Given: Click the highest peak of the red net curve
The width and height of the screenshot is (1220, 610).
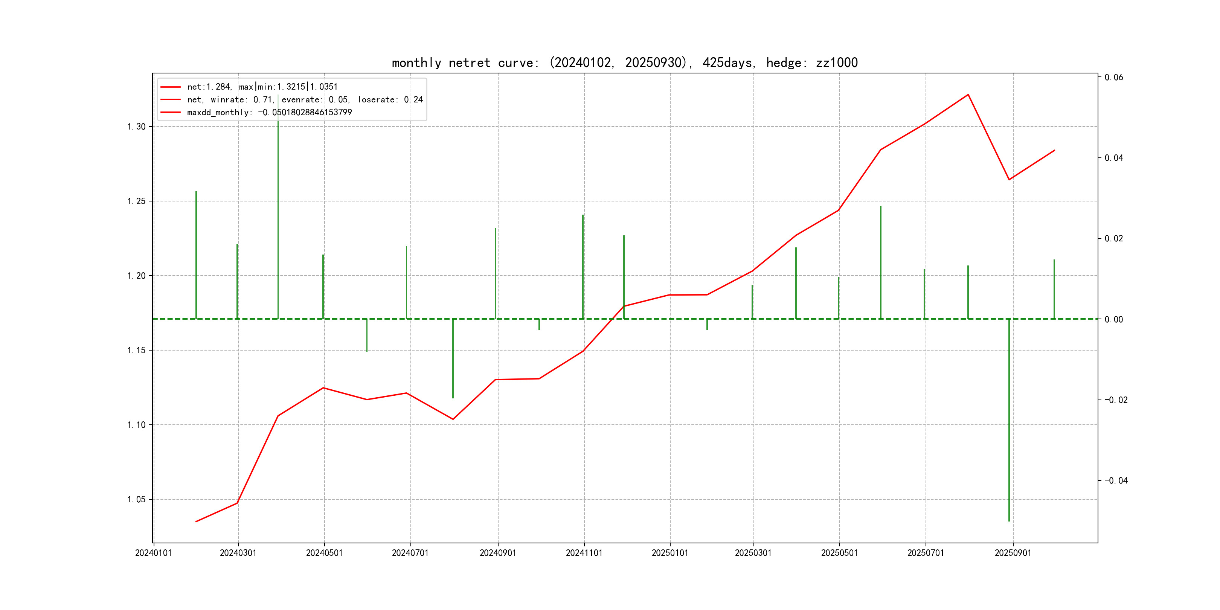Looking at the screenshot, I should pos(968,95).
